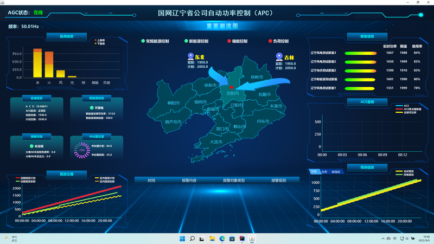Click the battery tray icon
The height and width of the screenshot is (244, 434).
tap(413, 239)
